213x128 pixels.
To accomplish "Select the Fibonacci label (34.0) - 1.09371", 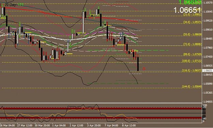I will [x=192, y=22].
